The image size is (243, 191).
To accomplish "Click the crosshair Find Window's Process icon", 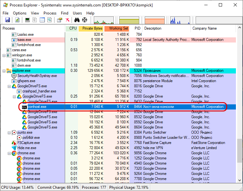I will tap(84, 20).
